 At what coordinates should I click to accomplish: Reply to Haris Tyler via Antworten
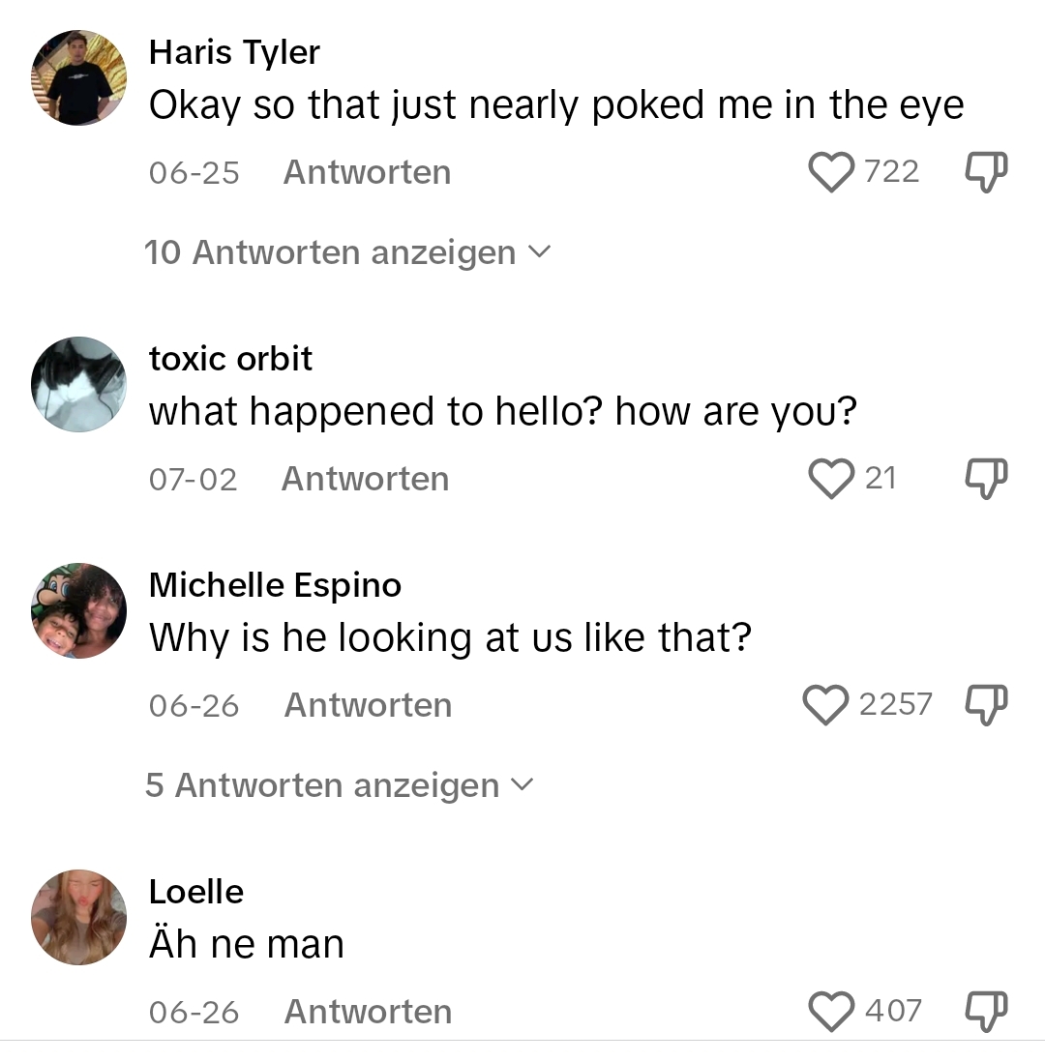[367, 172]
